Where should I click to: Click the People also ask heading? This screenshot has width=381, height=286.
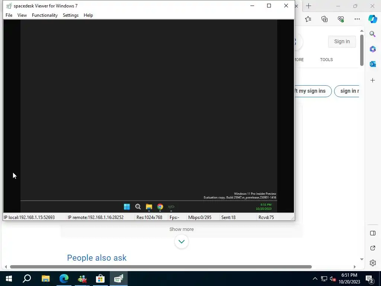pyautogui.click(x=97, y=258)
